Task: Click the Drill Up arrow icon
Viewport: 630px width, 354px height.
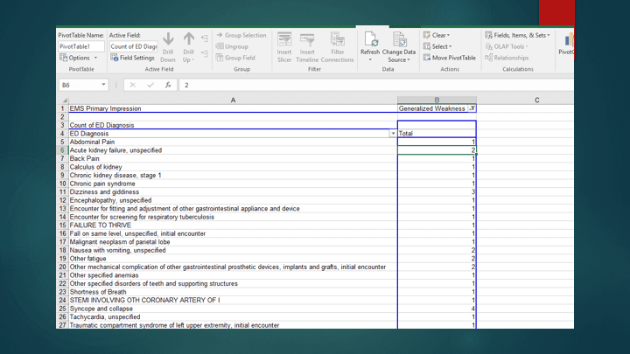Action: coord(189,40)
